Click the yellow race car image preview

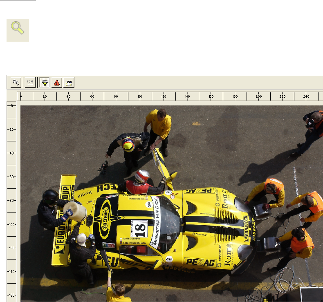[x=172, y=204]
